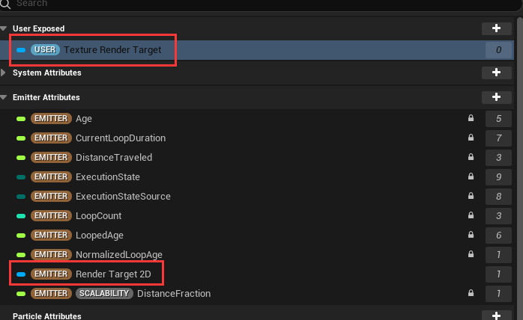Click the plus button for User Exposed

point(496,28)
